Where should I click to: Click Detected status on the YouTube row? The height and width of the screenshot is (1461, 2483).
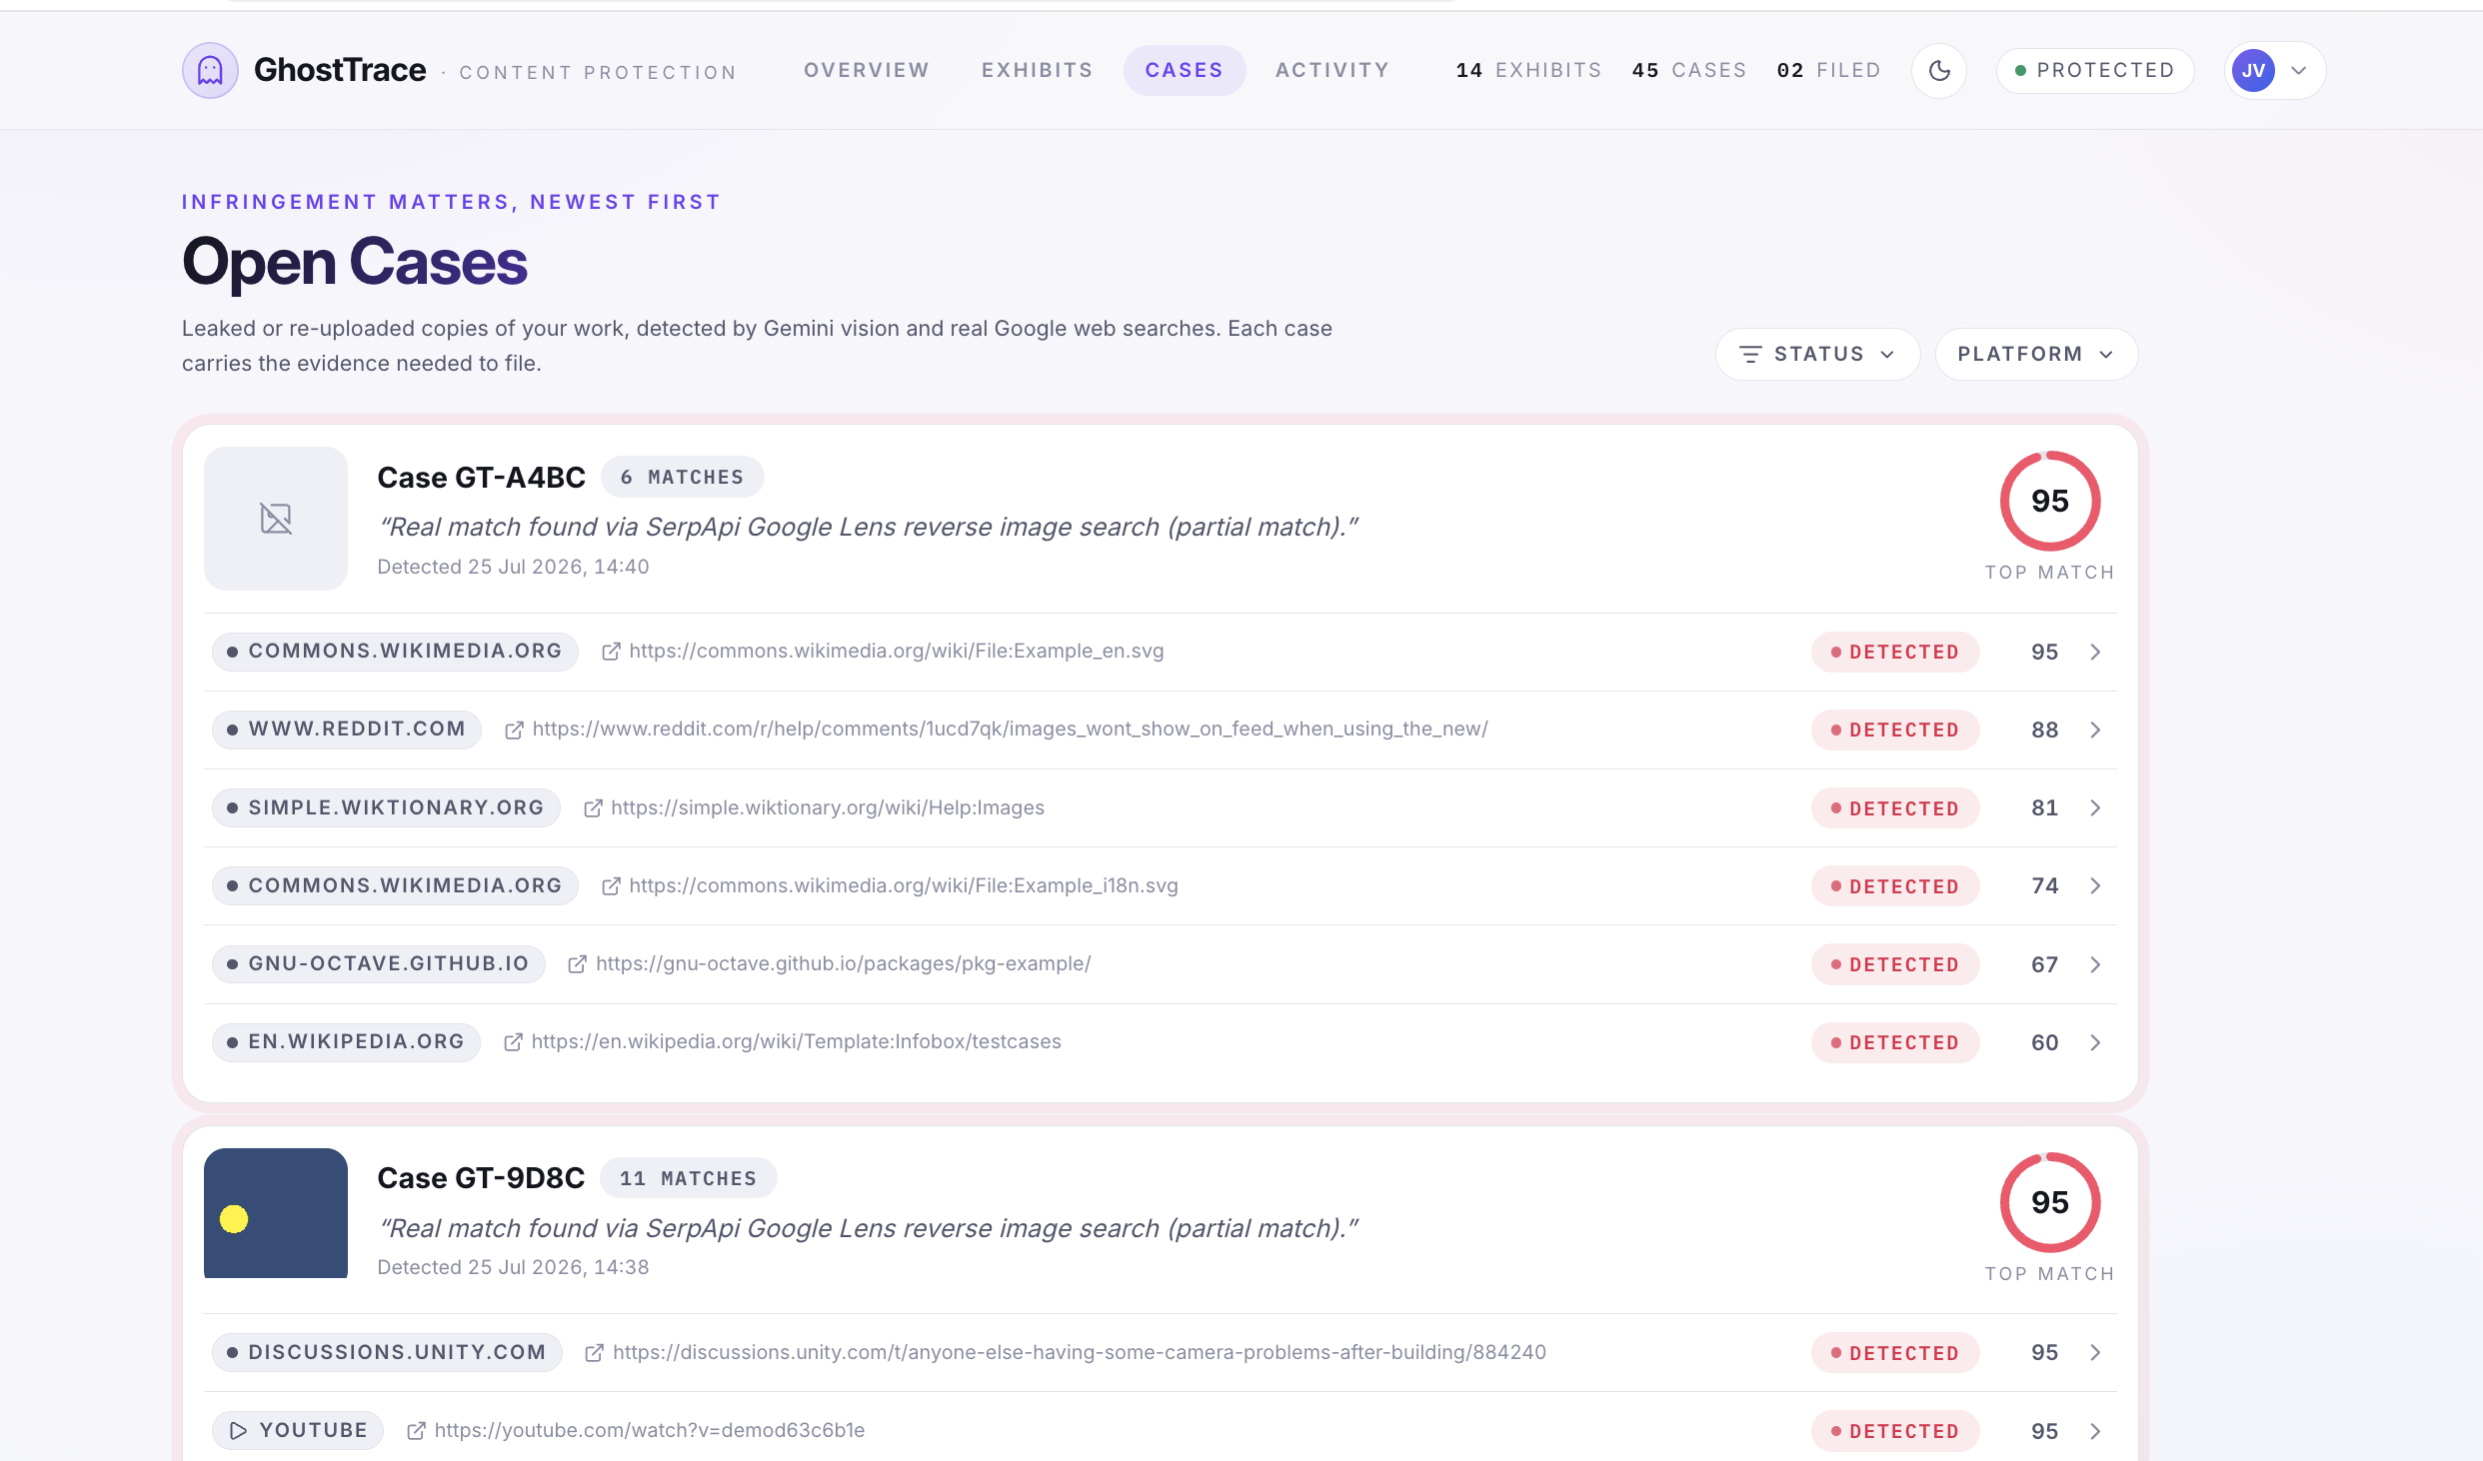(1895, 1431)
